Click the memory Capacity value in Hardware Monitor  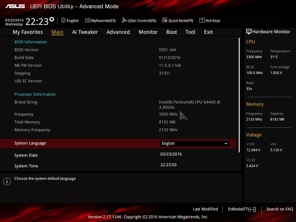277,119
